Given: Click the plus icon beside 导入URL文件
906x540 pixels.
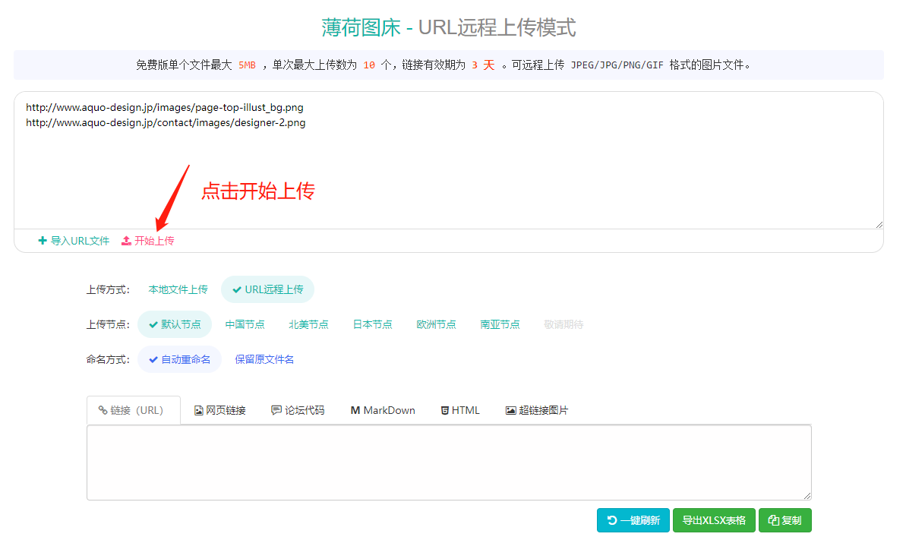Looking at the screenshot, I should pyautogui.click(x=43, y=241).
